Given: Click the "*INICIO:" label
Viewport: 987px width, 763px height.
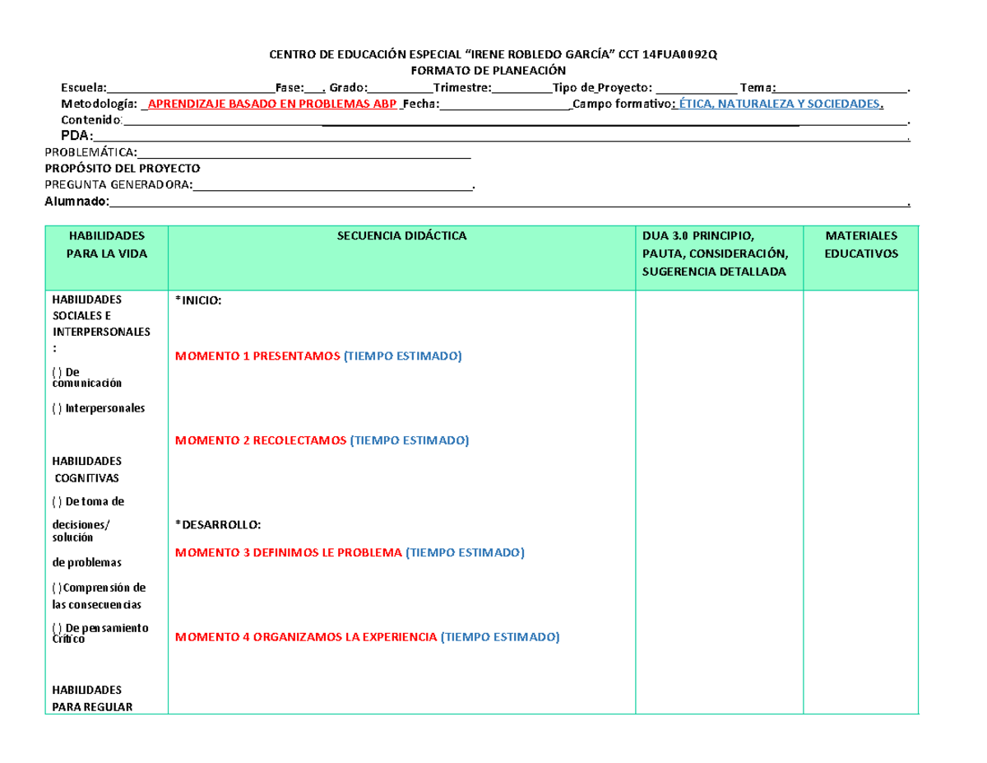Looking at the screenshot, I should pos(198,300).
